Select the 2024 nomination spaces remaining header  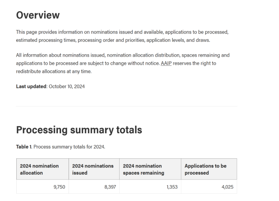pos(143,169)
